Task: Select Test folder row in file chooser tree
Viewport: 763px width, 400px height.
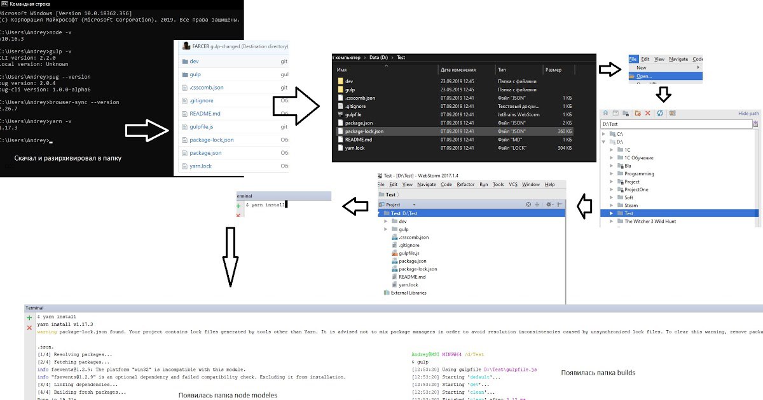Action: coord(680,213)
